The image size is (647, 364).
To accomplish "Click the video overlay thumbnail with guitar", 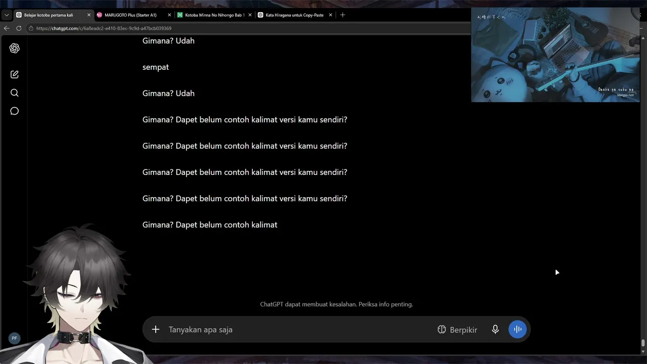I will click(555, 55).
